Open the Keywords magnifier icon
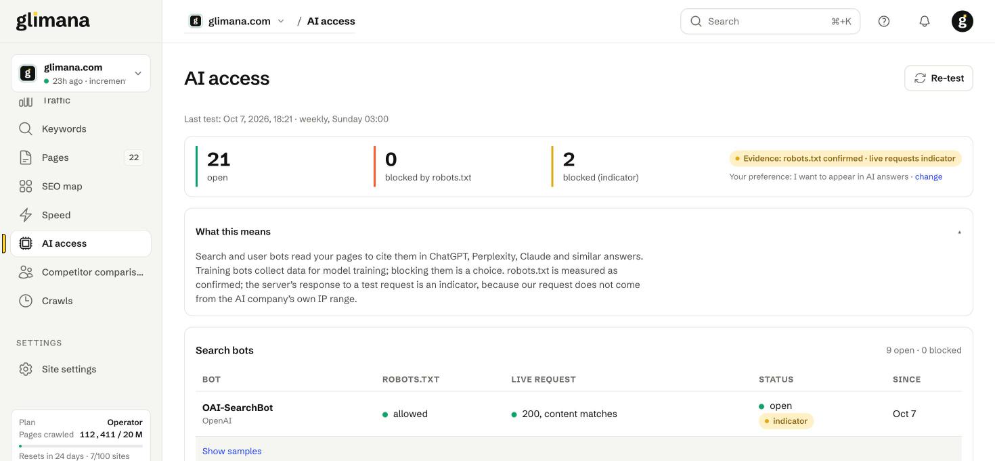Image resolution: width=995 pixels, height=461 pixels. [x=26, y=129]
